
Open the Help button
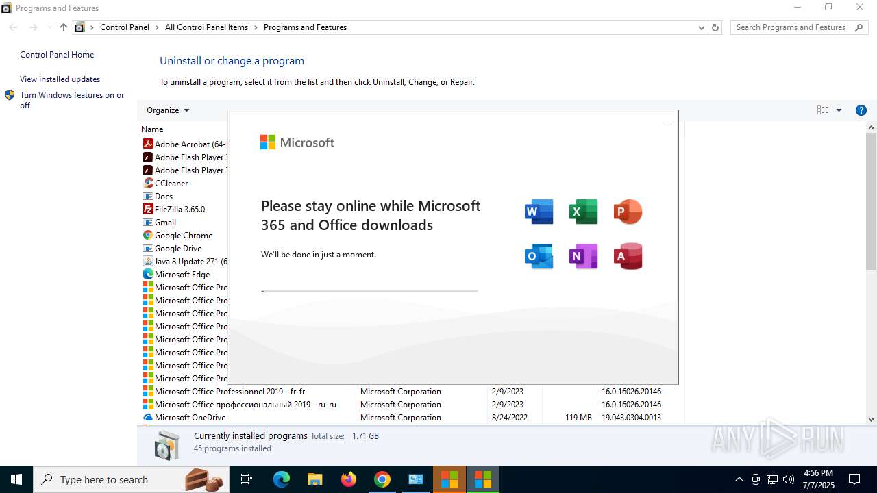pyautogui.click(x=861, y=110)
